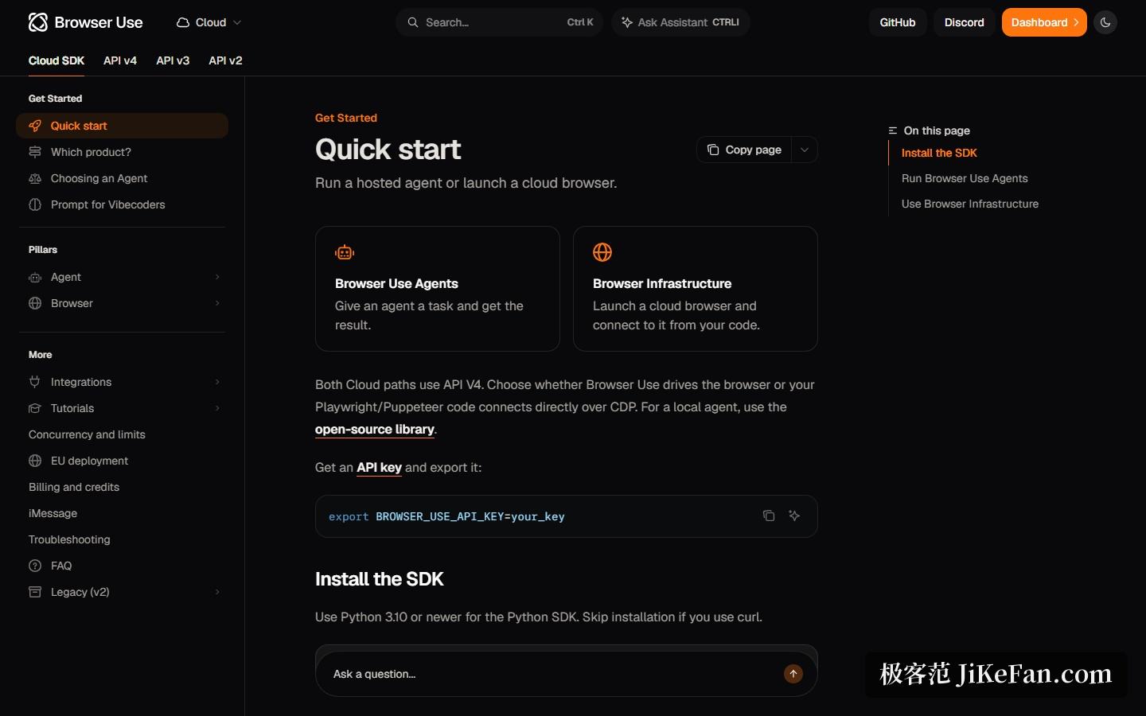Image resolution: width=1146 pixels, height=716 pixels.
Task: Ask AI about the export code block
Action: 794,516
